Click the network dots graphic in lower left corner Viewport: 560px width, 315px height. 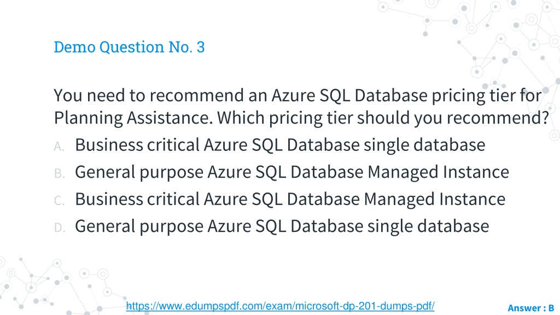point(54,285)
